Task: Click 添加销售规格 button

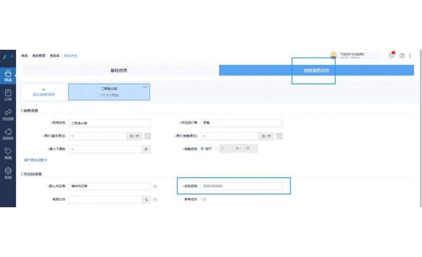Action: click(x=44, y=92)
